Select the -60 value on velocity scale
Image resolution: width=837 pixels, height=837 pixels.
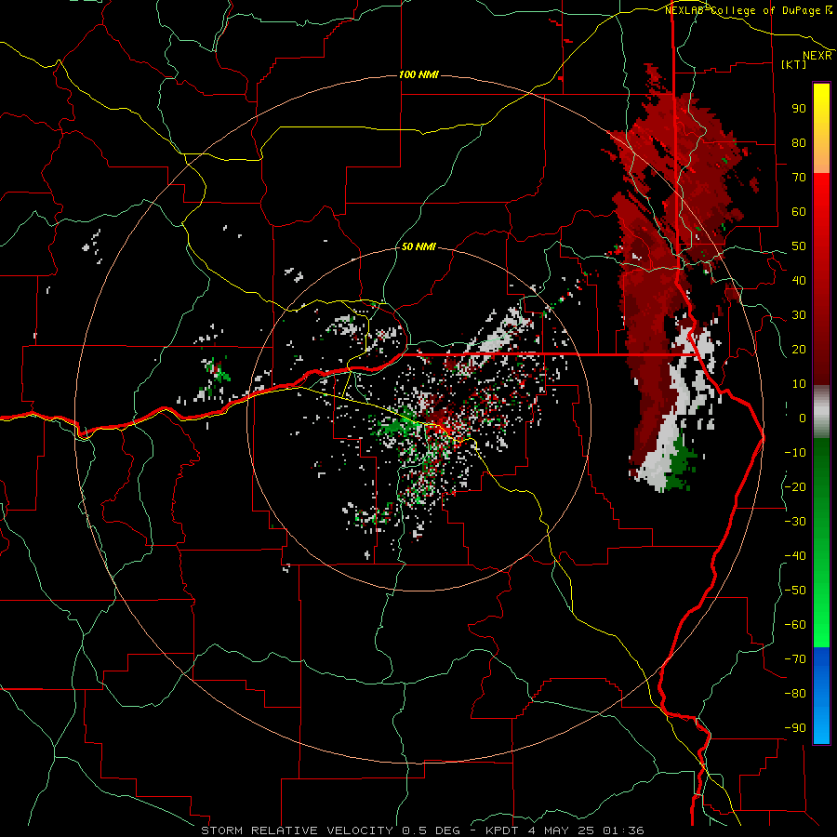point(795,625)
